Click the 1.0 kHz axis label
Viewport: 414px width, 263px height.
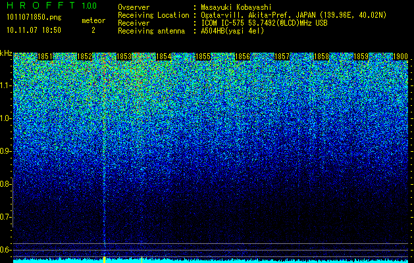(5, 118)
